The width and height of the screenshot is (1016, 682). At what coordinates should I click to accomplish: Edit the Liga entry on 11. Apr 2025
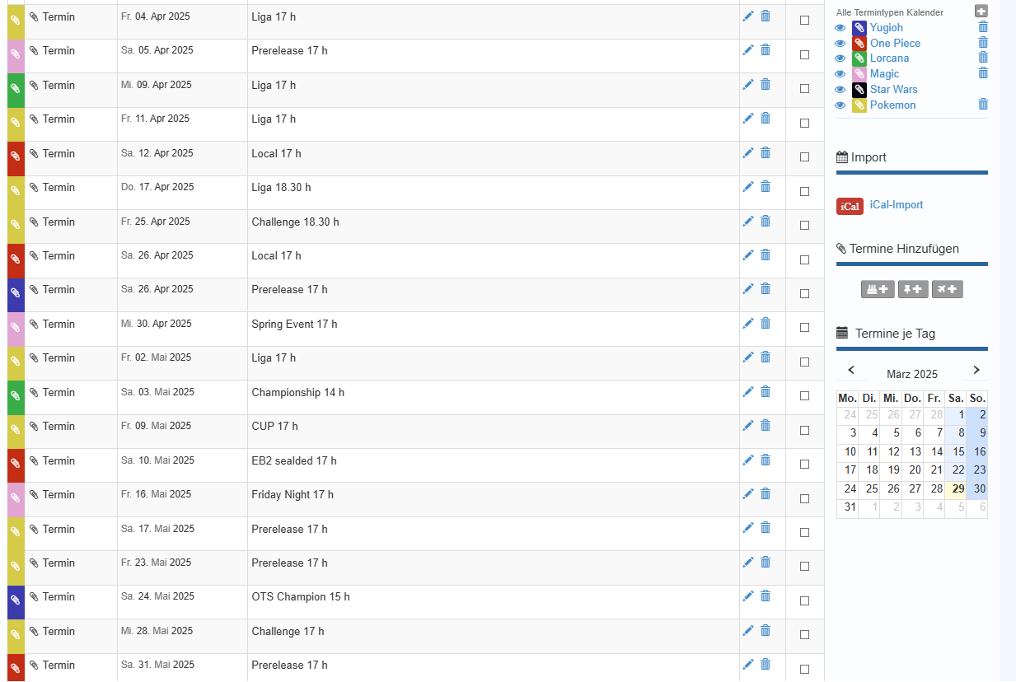tap(748, 119)
